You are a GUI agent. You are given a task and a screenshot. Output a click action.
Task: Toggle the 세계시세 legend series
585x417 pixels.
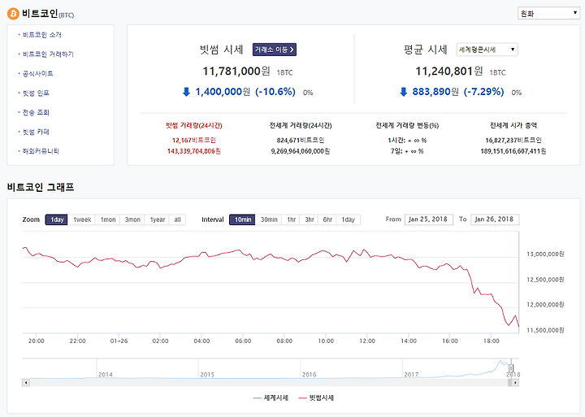pos(271,398)
